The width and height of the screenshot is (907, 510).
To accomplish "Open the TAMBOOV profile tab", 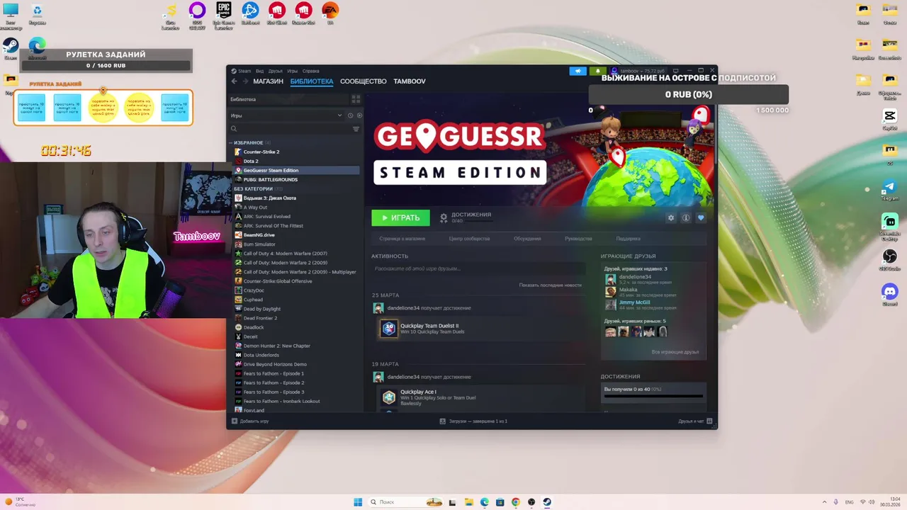I will 410,81.
